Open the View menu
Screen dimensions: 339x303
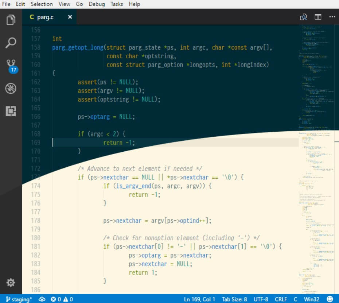point(64,4)
